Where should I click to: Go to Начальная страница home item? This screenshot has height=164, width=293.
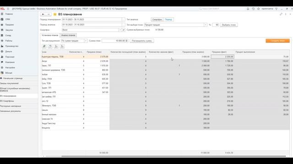click(13, 78)
